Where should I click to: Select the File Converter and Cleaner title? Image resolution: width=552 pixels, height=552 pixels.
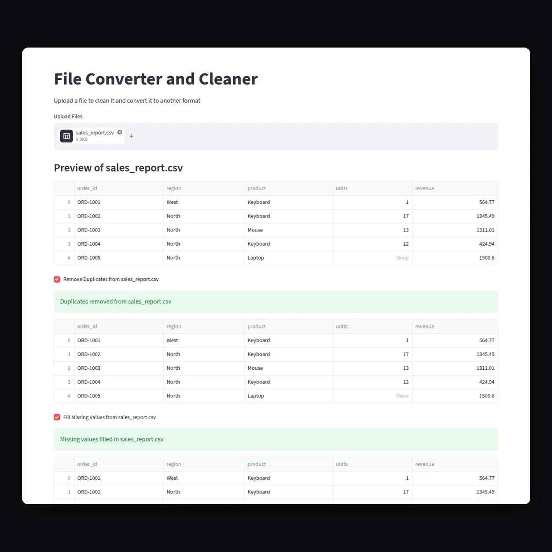(156, 79)
